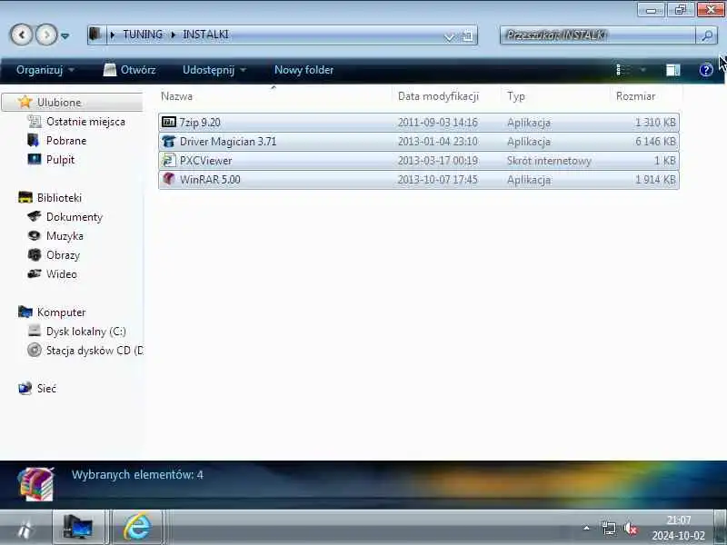Open Ostatnie miejsca in the sidebar

85,122
